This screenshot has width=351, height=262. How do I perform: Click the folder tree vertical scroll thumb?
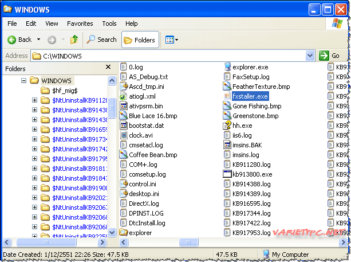click(x=112, y=108)
